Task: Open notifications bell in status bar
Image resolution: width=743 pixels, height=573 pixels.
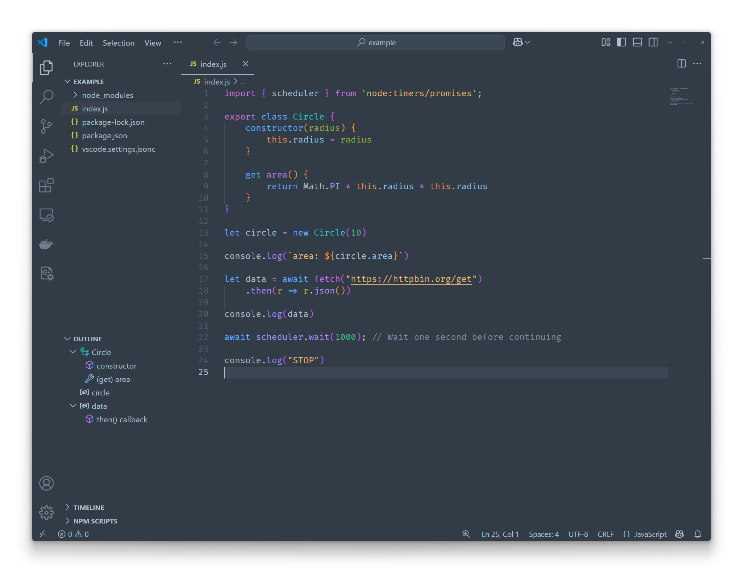Action: (697, 534)
